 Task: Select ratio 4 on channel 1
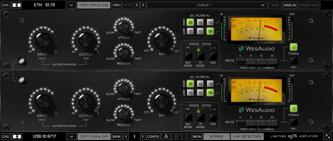pos(241,61)
